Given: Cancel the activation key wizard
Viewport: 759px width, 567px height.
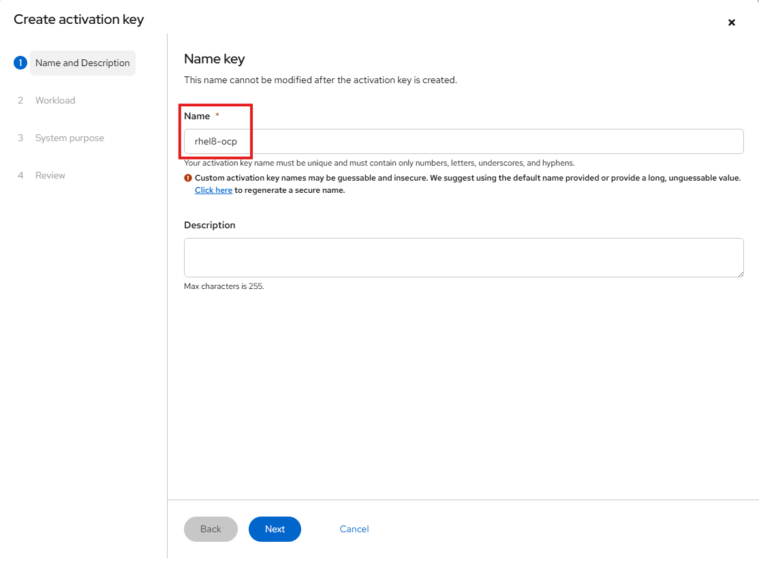Looking at the screenshot, I should 354,530.
